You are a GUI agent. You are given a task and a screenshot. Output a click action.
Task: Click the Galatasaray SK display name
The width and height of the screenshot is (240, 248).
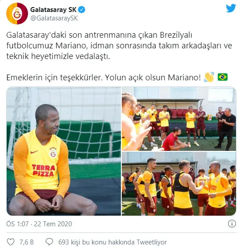[x=53, y=10]
